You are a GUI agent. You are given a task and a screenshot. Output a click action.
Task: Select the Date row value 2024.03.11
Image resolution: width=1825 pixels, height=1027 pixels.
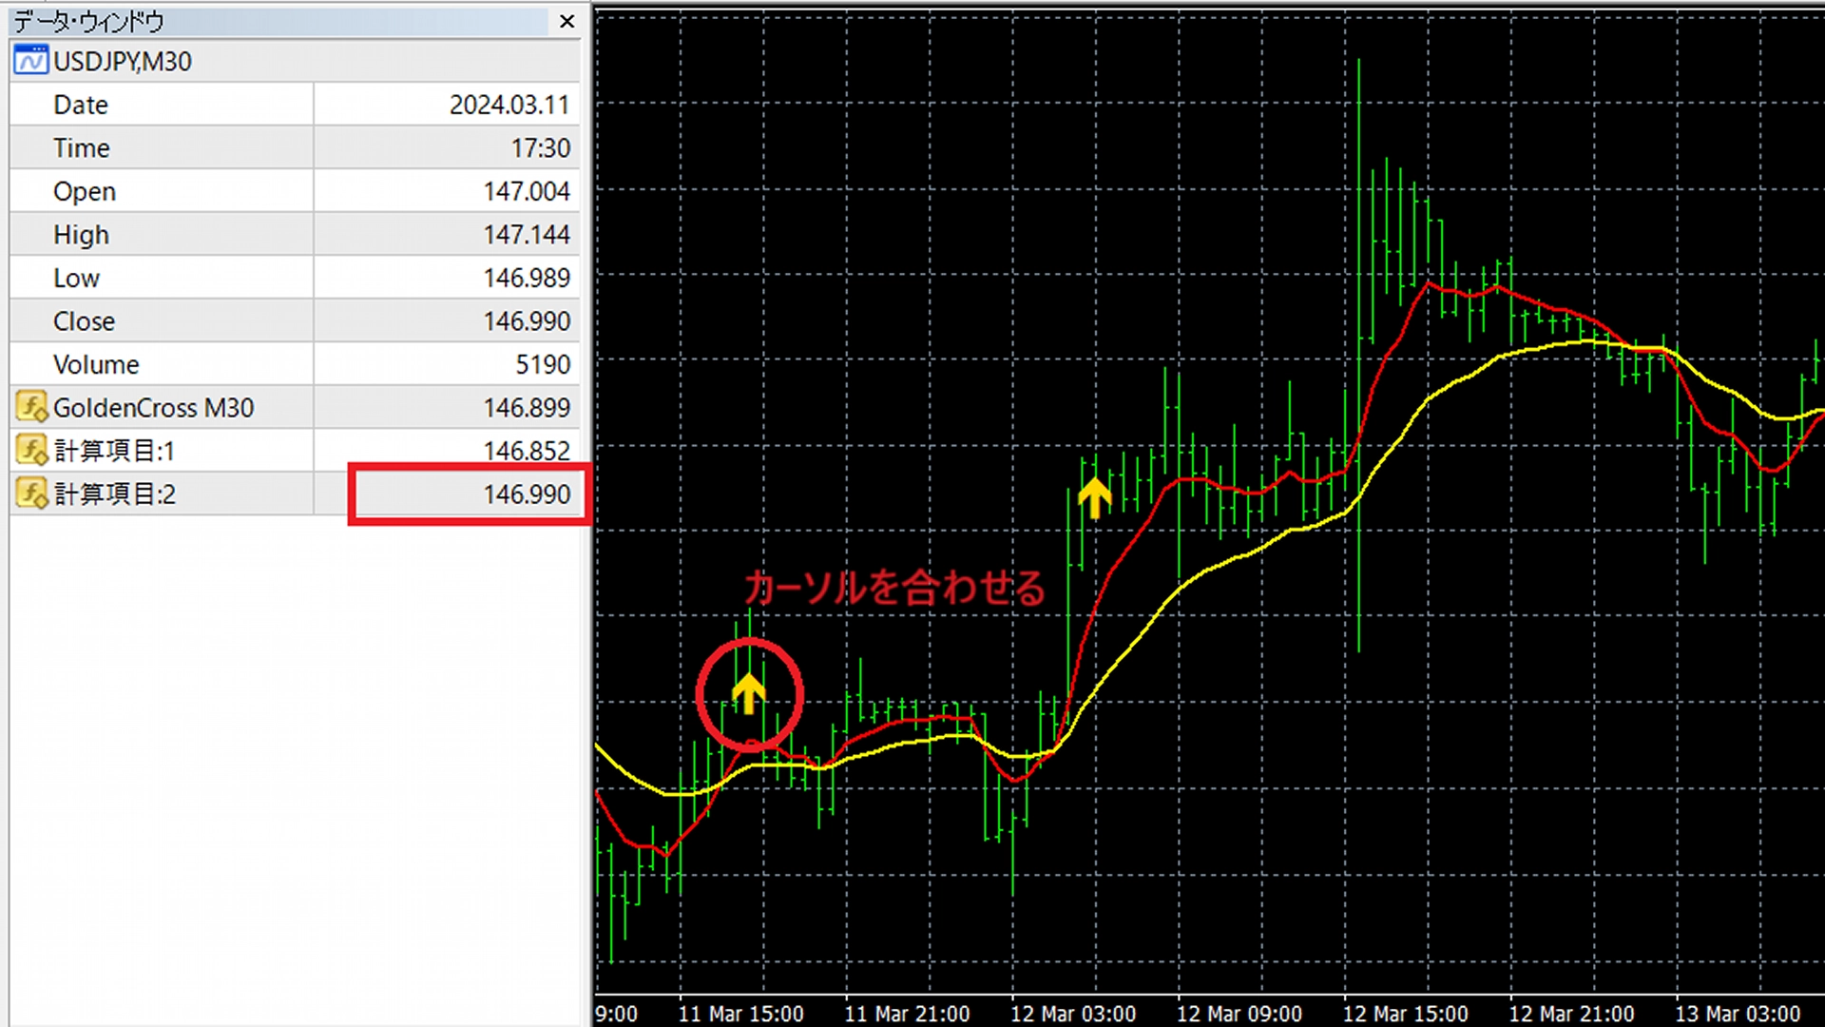[x=509, y=105]
